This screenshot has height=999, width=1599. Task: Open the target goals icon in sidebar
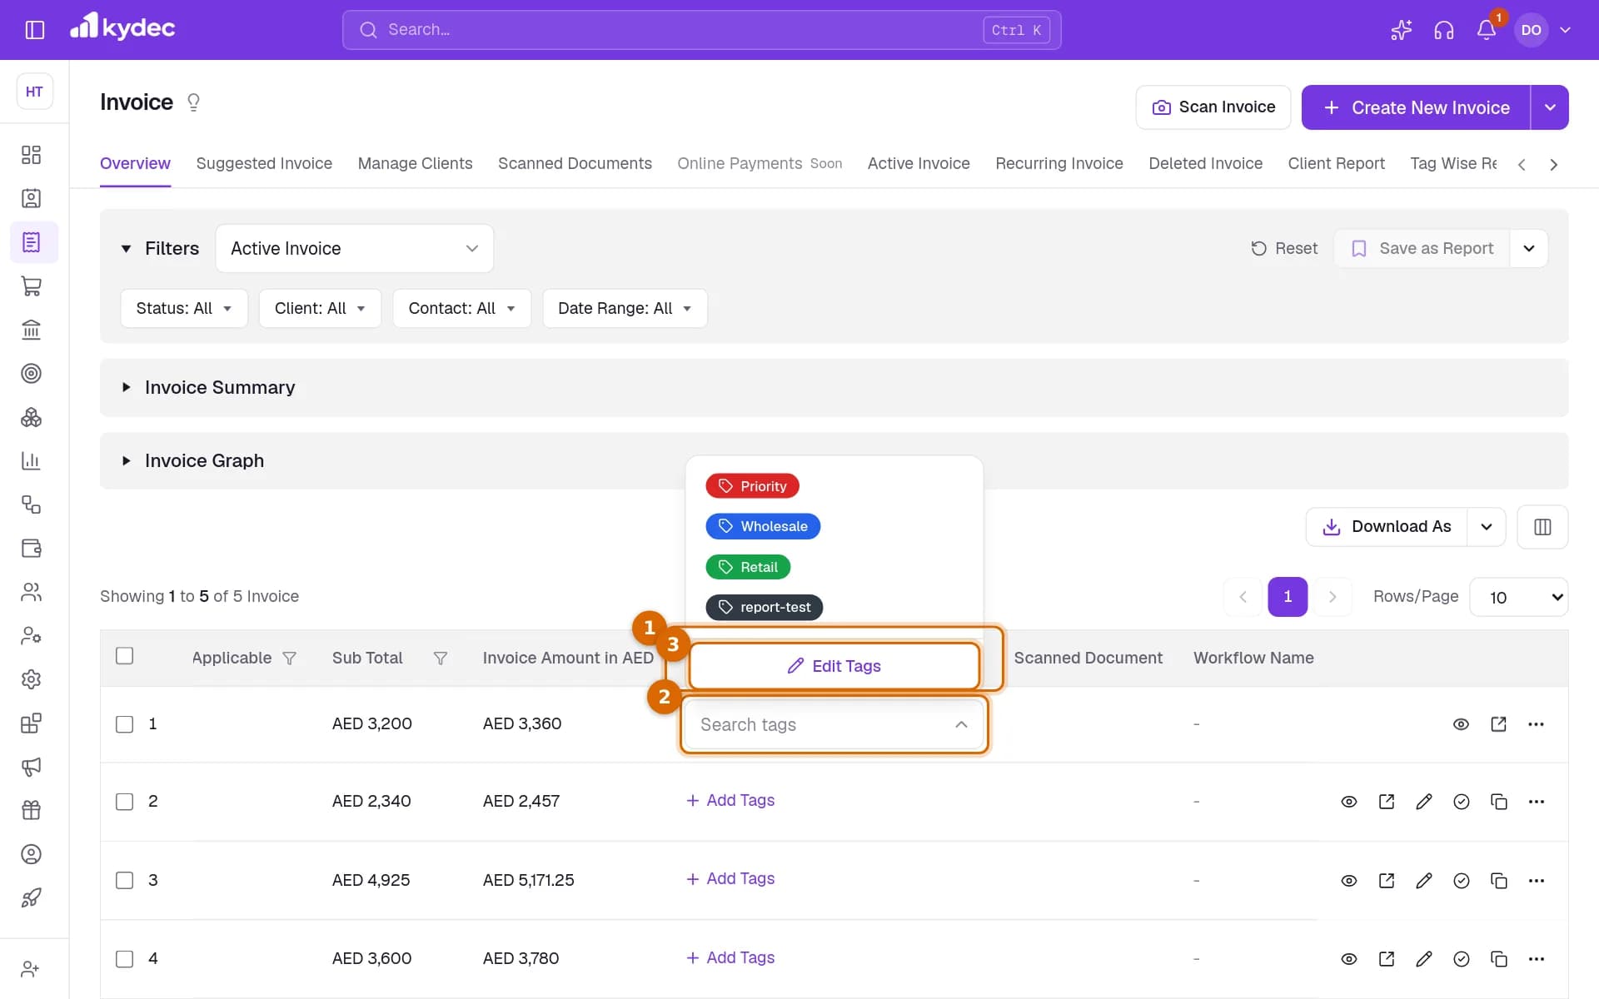coord(31,374)
